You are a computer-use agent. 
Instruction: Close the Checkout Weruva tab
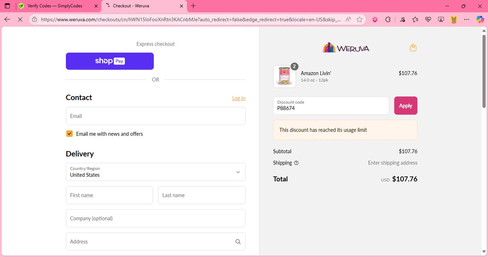tap(182, 6)
